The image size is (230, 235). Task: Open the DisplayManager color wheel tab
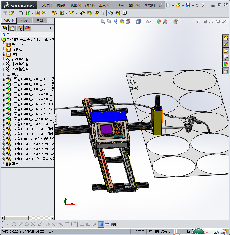click(28, 28)
